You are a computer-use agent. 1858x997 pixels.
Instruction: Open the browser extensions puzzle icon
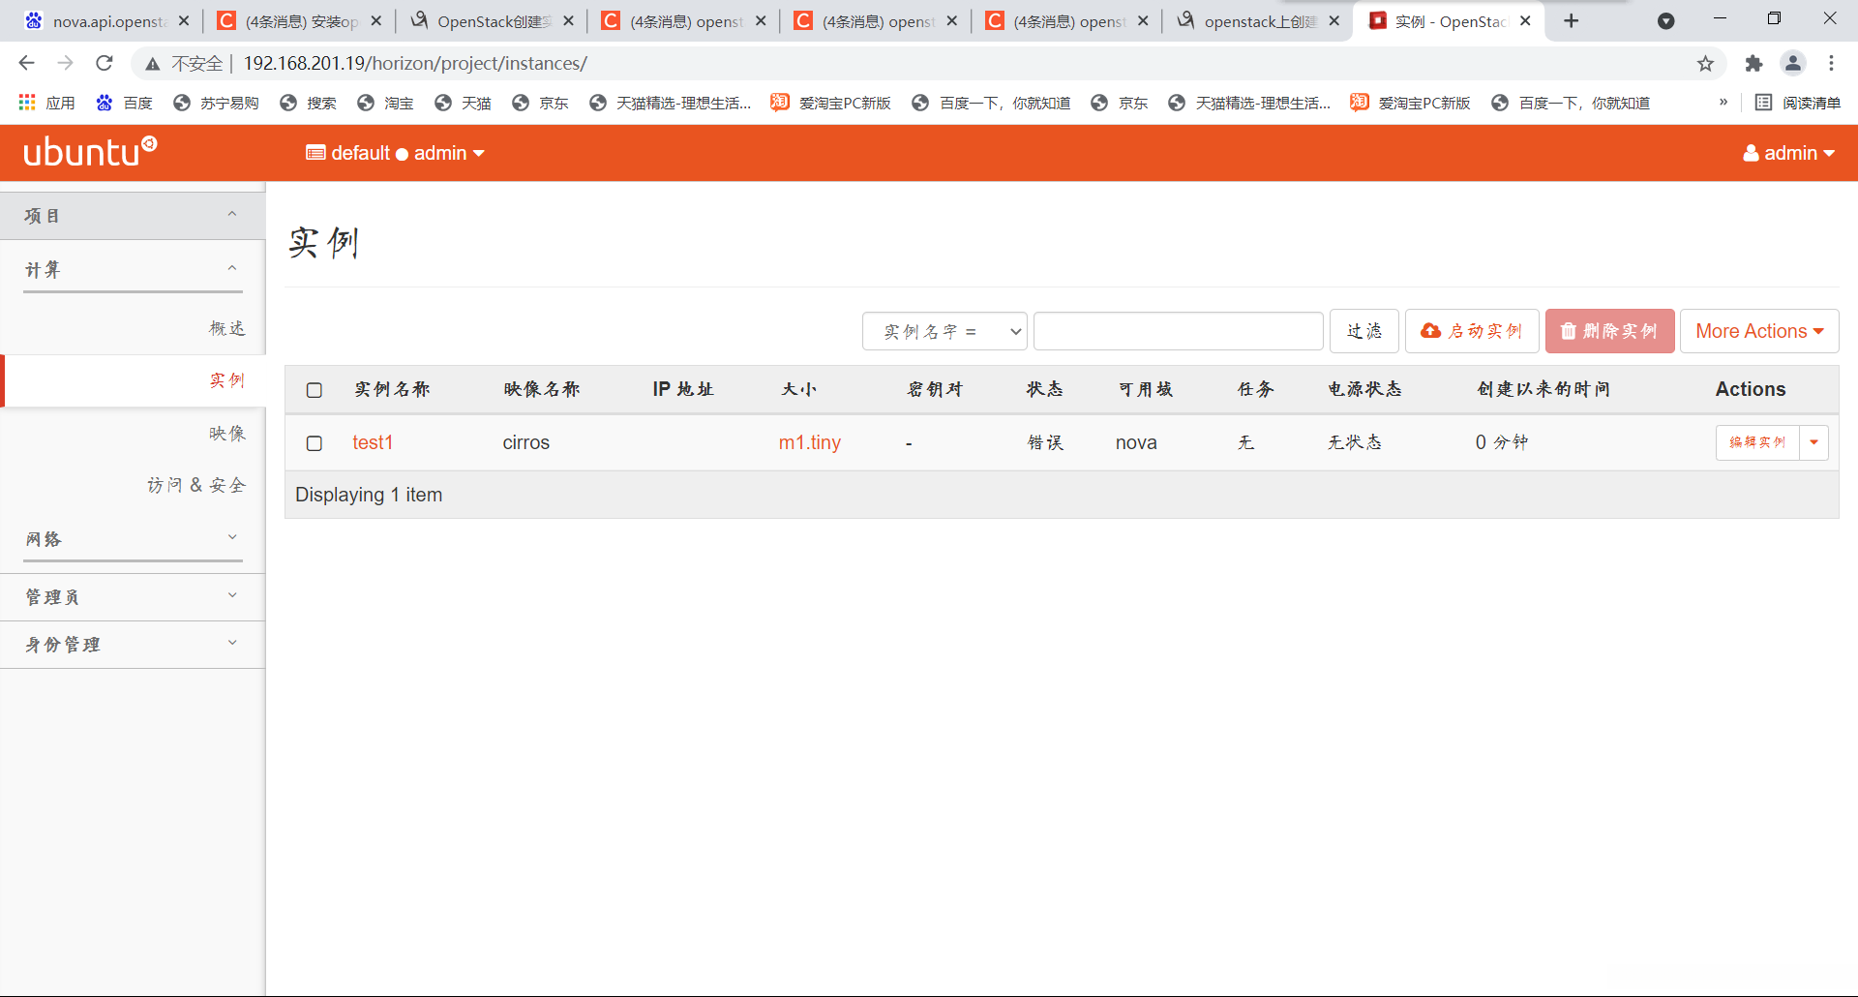1753,63
